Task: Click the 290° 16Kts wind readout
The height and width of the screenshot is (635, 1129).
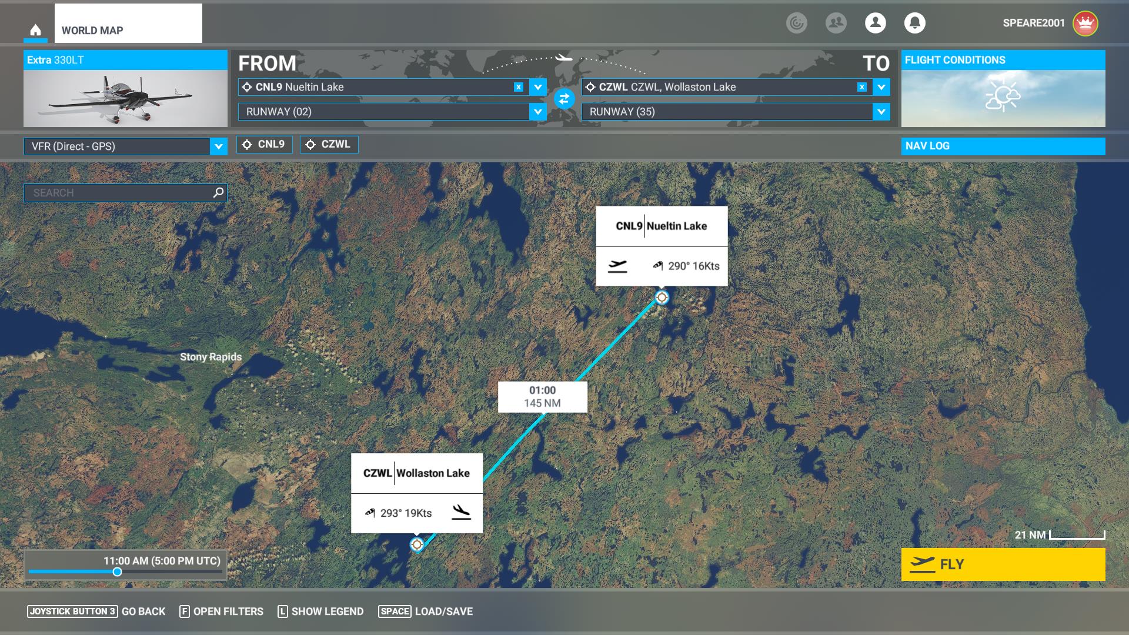Action: (x=686, y=266)
